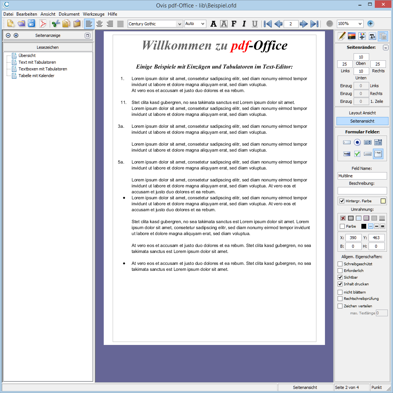Image resolution: width=393 pixels, height=393 pixels.
Task: Click the color crosshair tool icon
Action: 362,36
